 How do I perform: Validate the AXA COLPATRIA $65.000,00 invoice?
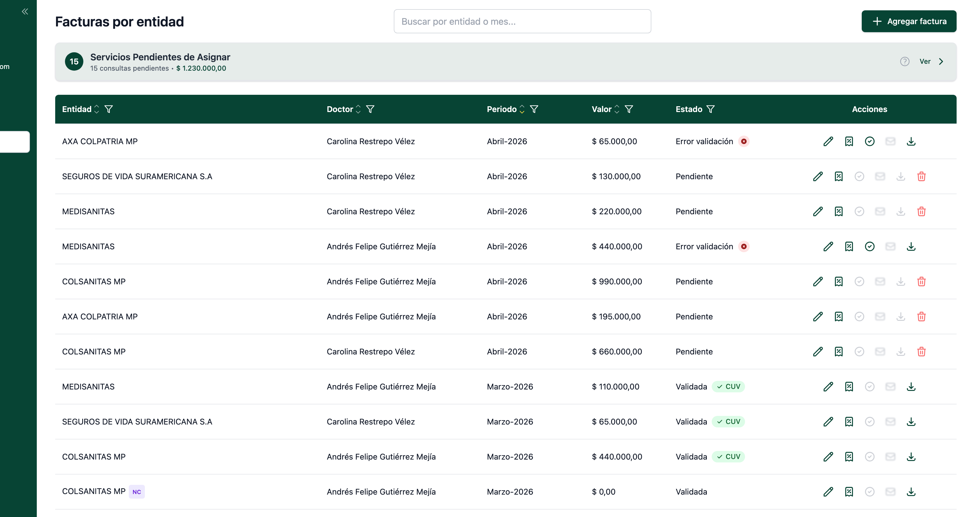pos(870,141)
